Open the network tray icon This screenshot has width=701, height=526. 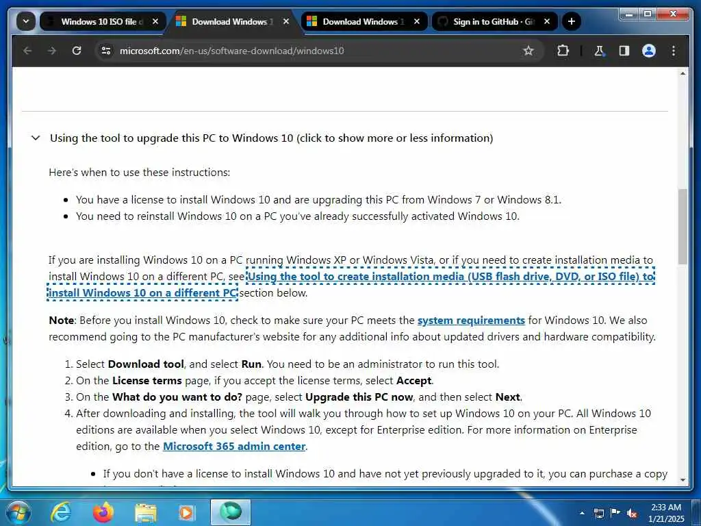tap(598, 513)
